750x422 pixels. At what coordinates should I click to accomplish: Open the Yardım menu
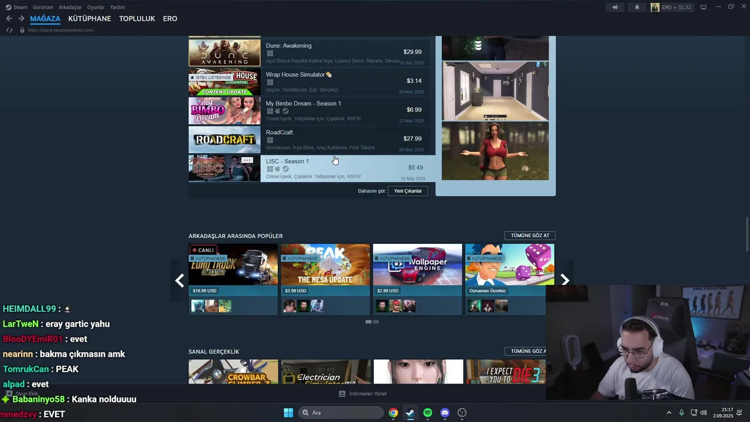tap(117, 7)
